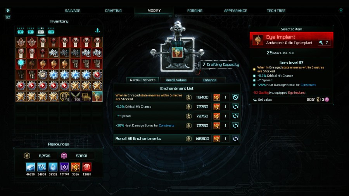Click Reroll All Enchantments button
349x196 pixels.
[177, 139]
